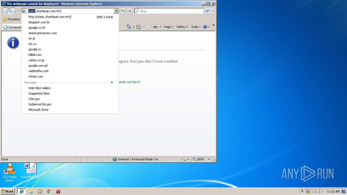
Task: Open VLC media player desktop shortcut
Action: pos(10,173)
